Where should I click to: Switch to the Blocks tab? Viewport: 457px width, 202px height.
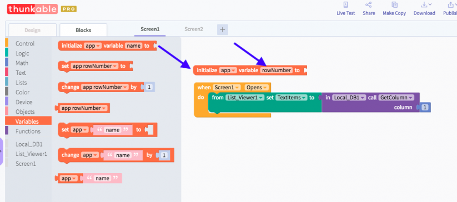click(83, 30)
